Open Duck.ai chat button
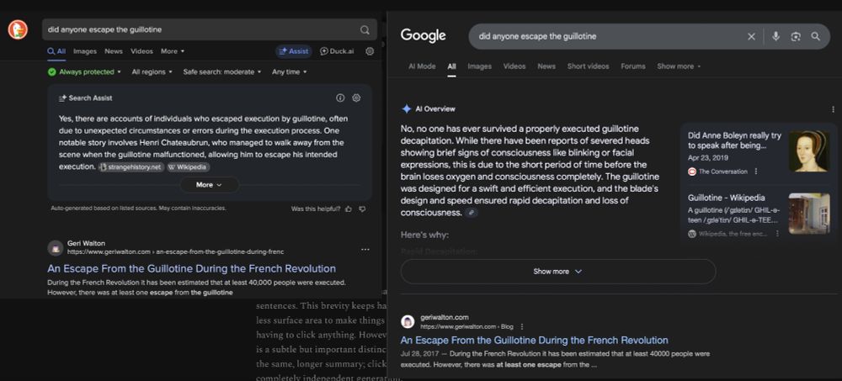This screenshot has height=381, width=842. (x=337, y=51)
